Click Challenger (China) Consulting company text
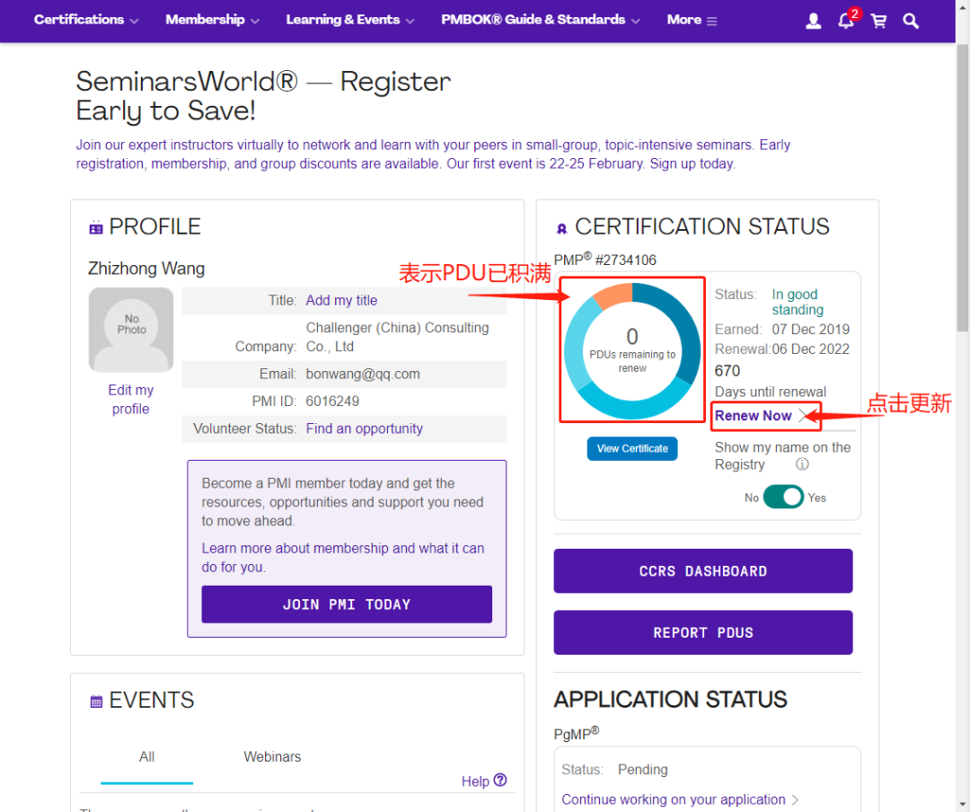 point(397,337)
